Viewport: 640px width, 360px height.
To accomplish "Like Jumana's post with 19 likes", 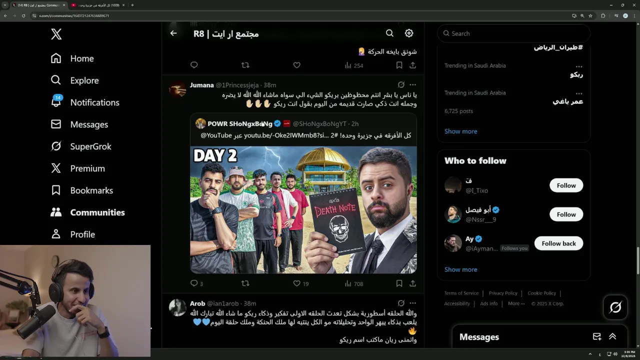I will (x=300, y=283).
